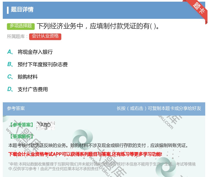Select option B 预付下年度报刊杂志费
Image resolution: width=208 pixels, height=177 pixels.
[37, 64]
